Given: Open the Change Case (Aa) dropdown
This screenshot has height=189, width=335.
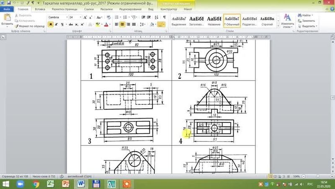Looking at the screenshot, I should coord(99,17).
